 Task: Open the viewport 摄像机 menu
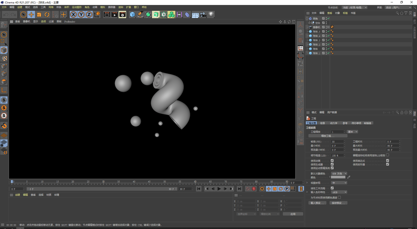click(x=26, y=21)
